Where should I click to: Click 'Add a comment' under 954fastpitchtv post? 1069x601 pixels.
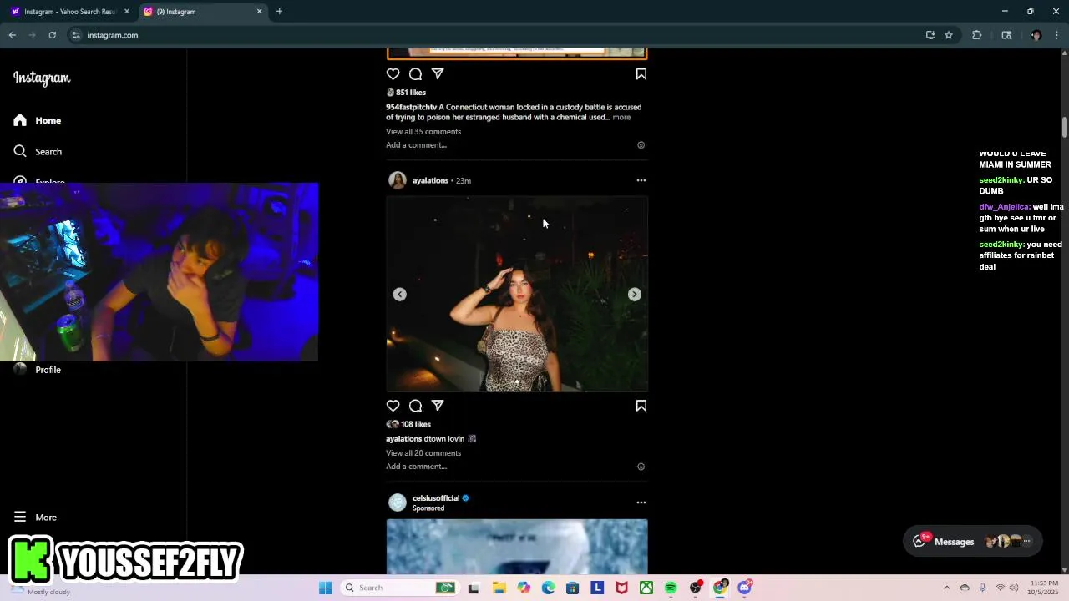tap(416, 145)
